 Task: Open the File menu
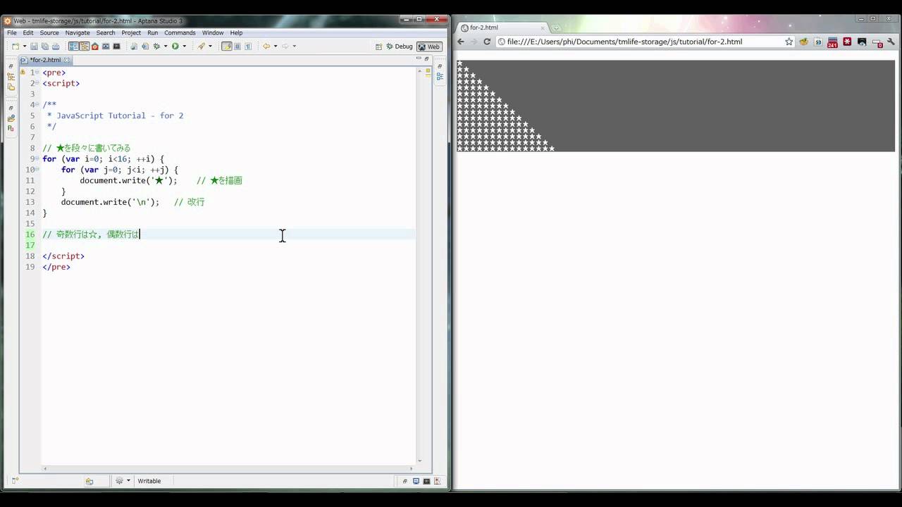pyautogui.click(x=11, y=32)
